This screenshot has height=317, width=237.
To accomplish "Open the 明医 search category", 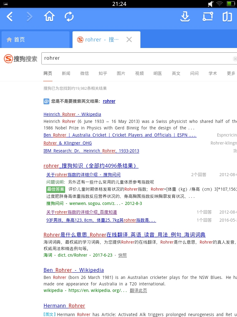I will [x=158, y=73].
